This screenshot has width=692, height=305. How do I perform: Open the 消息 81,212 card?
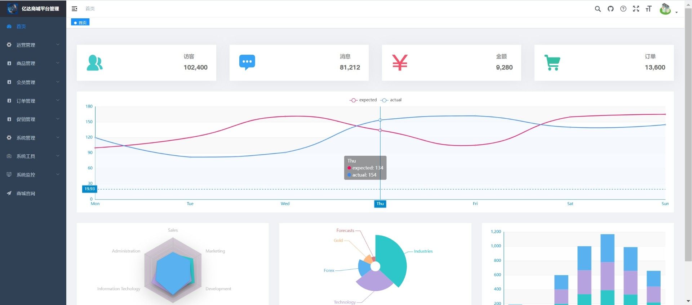[299, 63]
